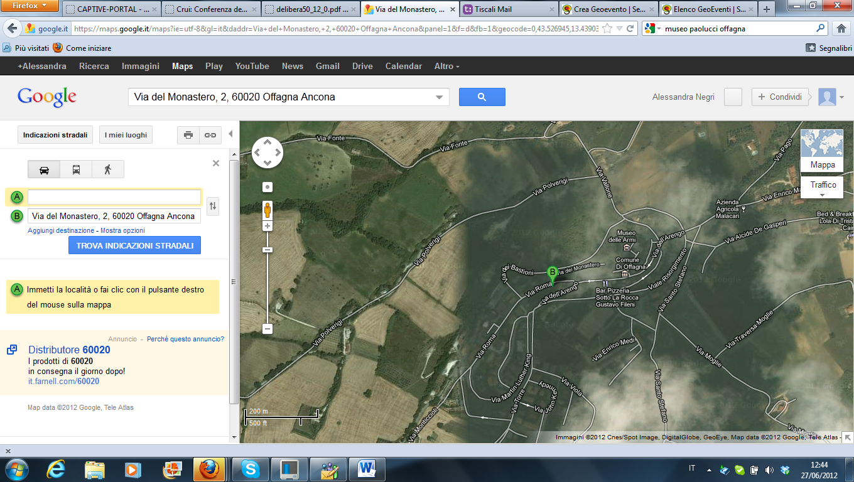Screen dimensions: 854x482
Task: Click the map pan control wheel
Action: [x=268, y=153]
